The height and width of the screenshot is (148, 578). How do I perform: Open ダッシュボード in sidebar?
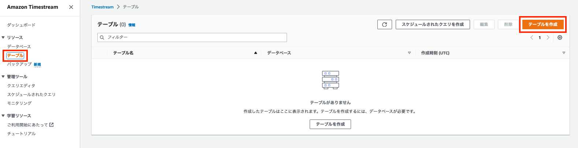[21, 25]
